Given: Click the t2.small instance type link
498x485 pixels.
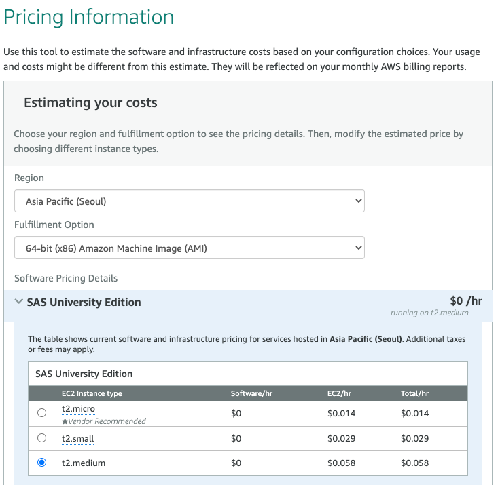Looking at the screenshot, I should pyautogui.click(x=77, y=438).
